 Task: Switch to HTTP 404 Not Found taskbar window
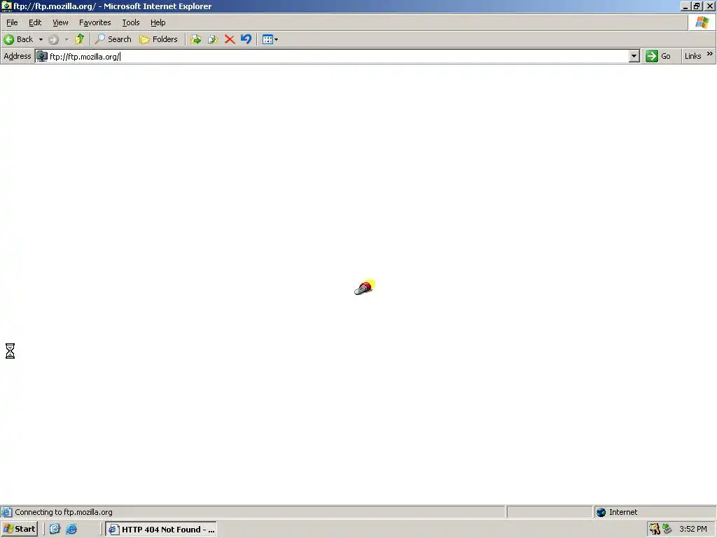[x=161, y=530]
